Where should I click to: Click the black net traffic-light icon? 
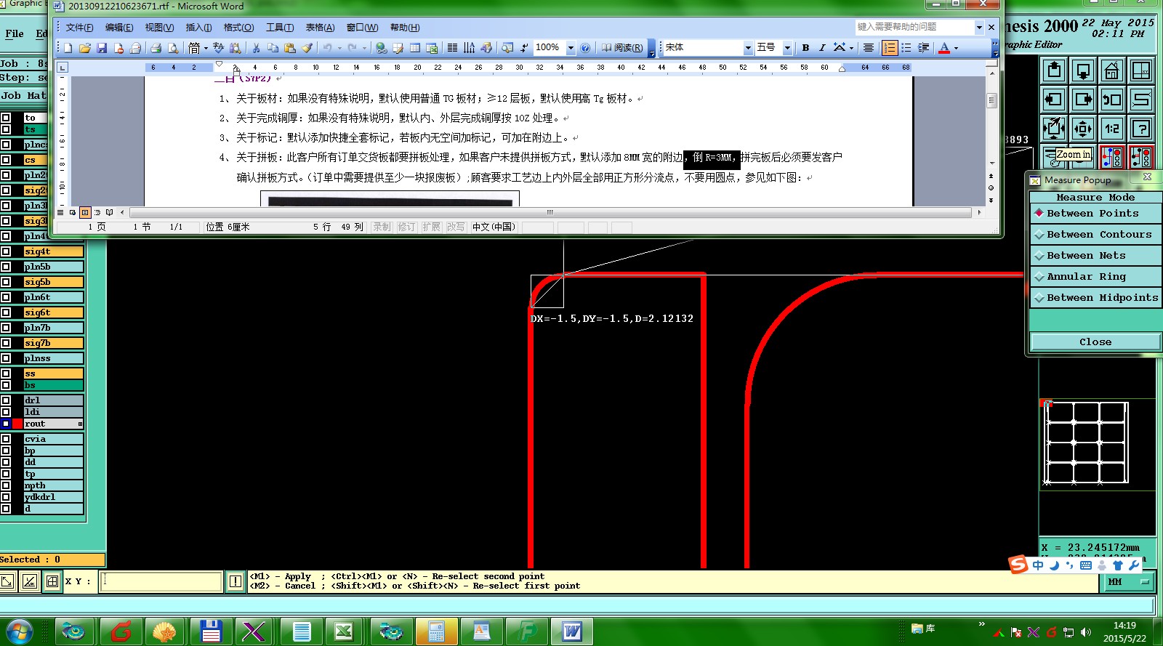click(1141, 157)
